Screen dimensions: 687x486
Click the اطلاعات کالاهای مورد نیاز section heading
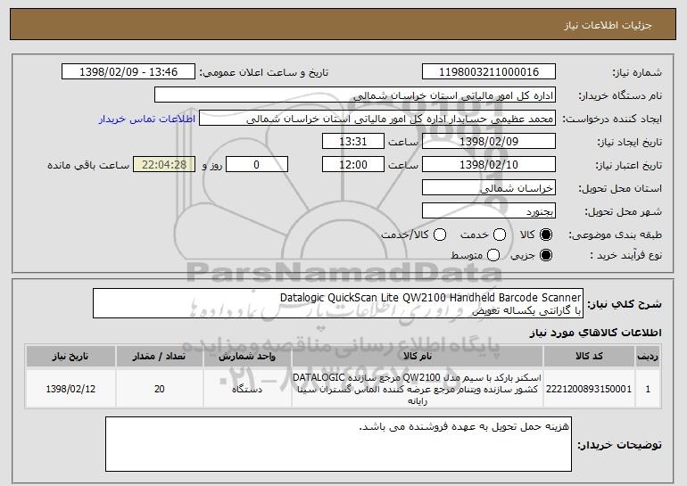(595, 333)
